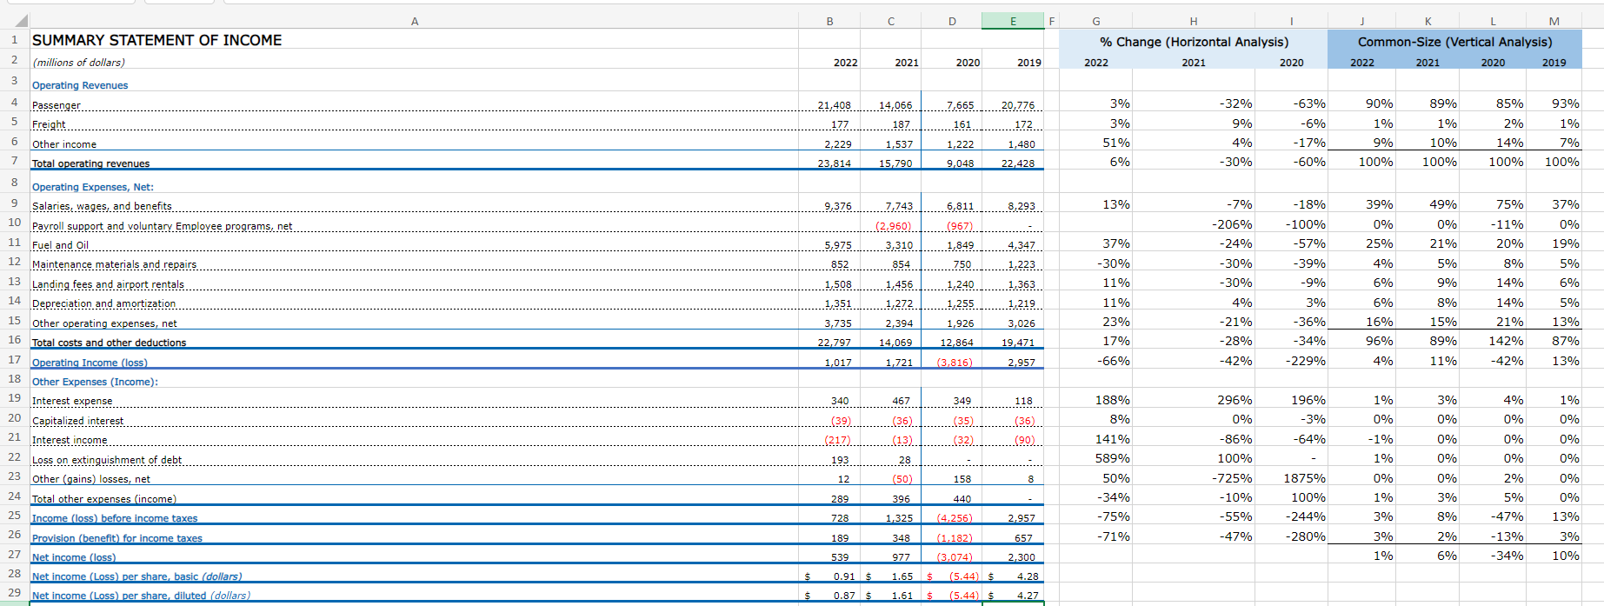Viewport: 1604px width, 606px height.
Task: Click the Operating Expenses, Net heading
Action: click(92, 187)
